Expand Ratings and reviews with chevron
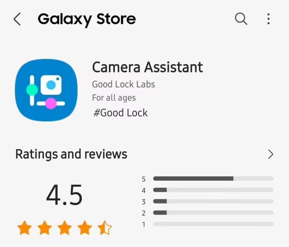Viewport: 289px width, 247px height. pos(270,154)
